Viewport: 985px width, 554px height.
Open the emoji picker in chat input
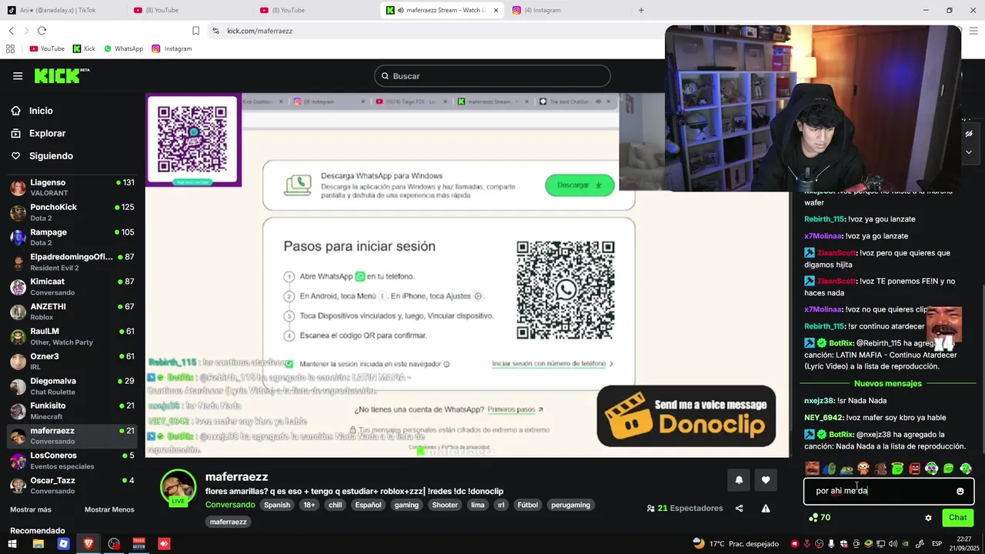point(960,491)
